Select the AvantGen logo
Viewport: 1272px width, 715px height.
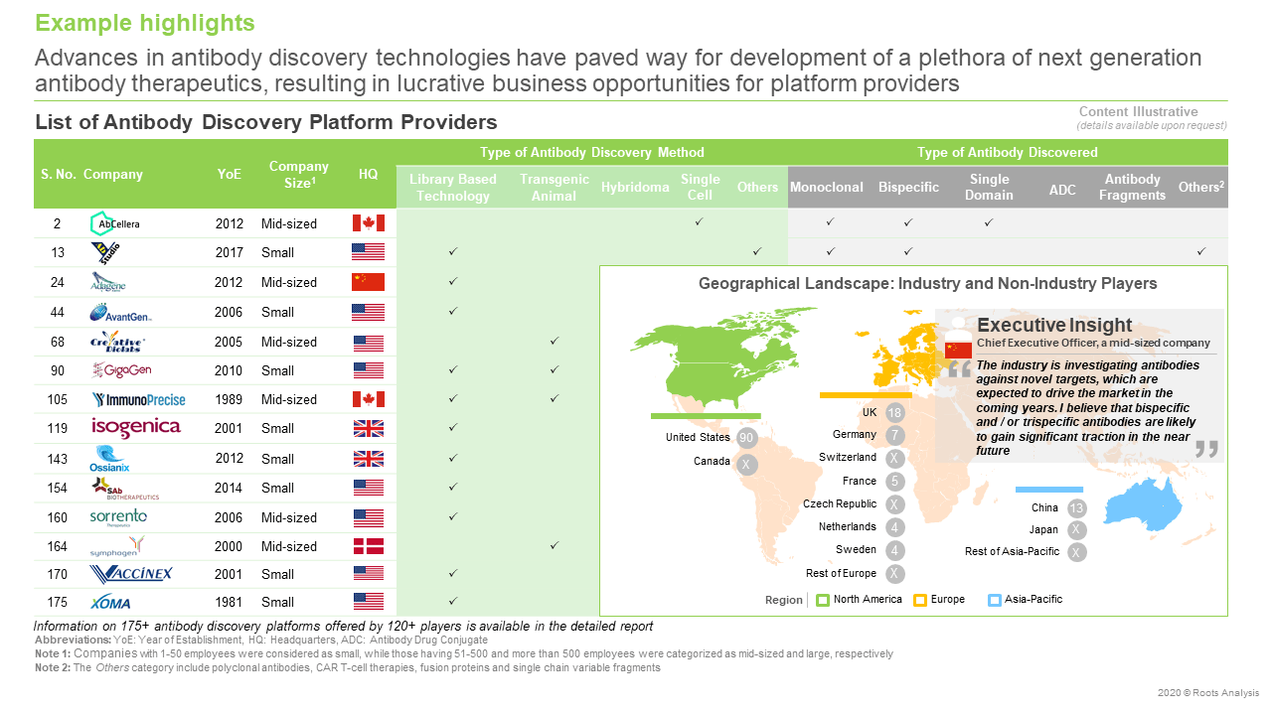click(120, 313)
